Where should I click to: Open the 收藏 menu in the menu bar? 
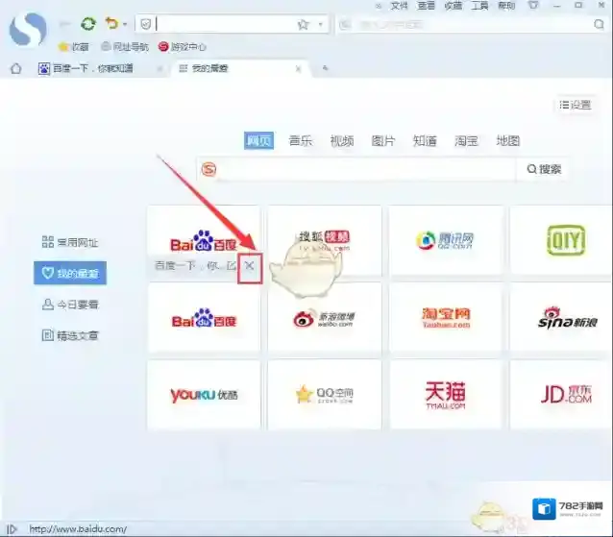click(453, 6)
